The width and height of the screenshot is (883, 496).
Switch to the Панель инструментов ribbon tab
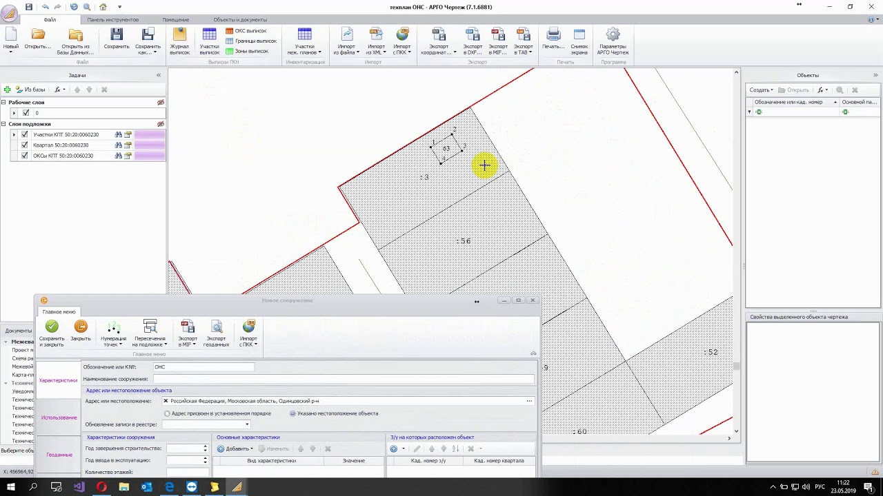pos(112,20)
